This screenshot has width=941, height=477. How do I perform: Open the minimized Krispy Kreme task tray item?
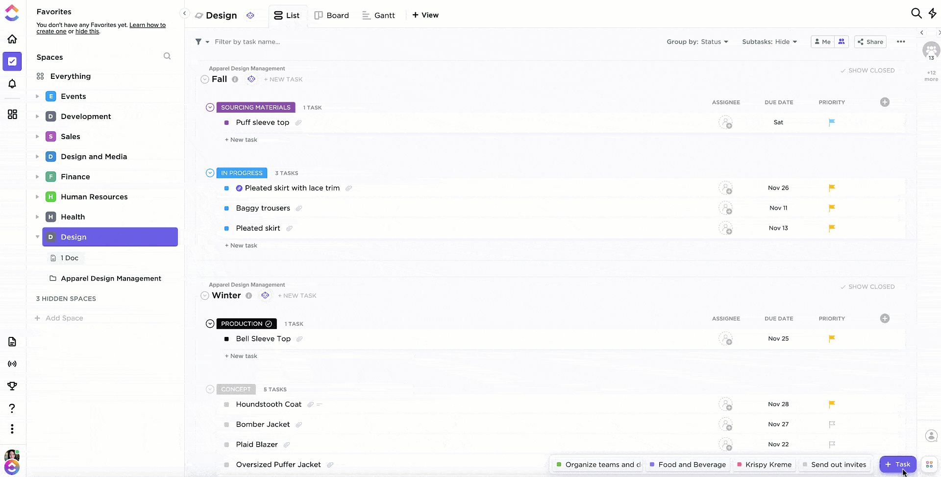[764, 464]
